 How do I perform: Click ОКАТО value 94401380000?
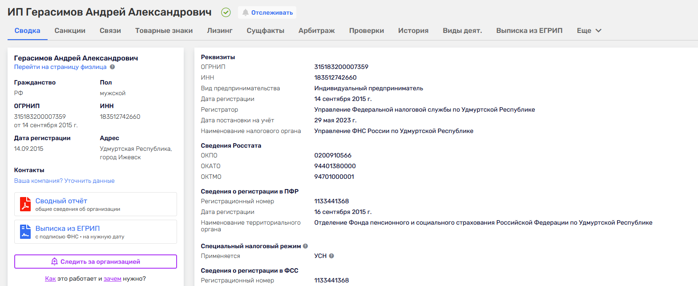point(335,166)
